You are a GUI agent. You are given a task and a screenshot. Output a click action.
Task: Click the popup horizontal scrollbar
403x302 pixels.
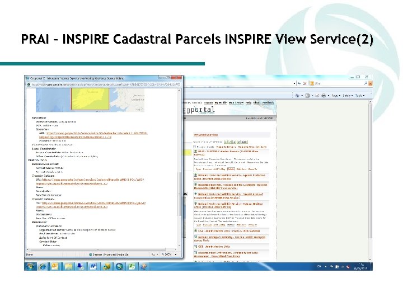pyautogui.click(x=98, y=249)
